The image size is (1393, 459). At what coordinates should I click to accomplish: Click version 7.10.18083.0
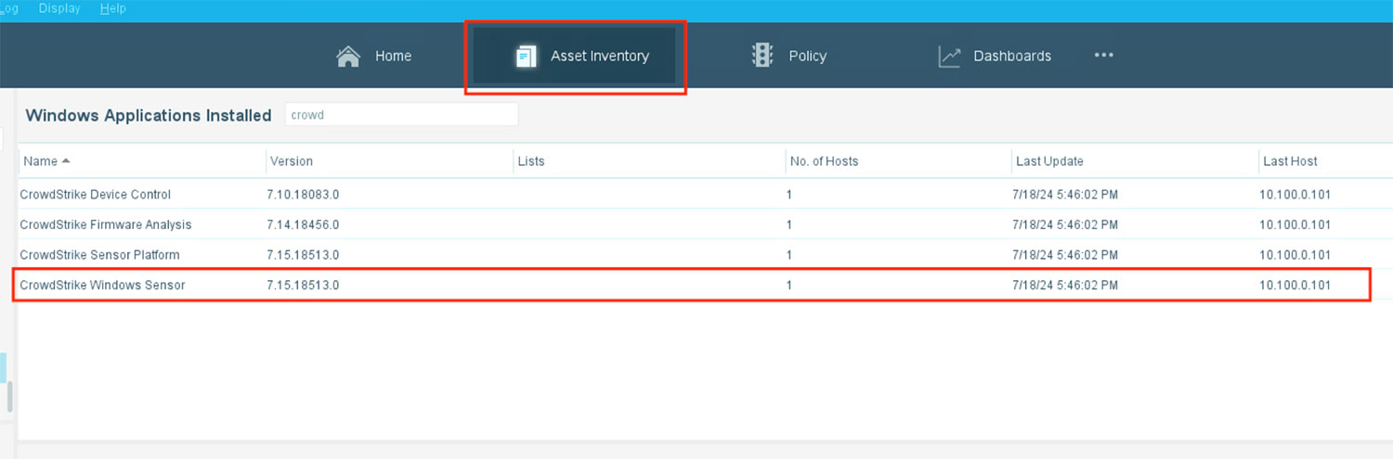[305, 195]
